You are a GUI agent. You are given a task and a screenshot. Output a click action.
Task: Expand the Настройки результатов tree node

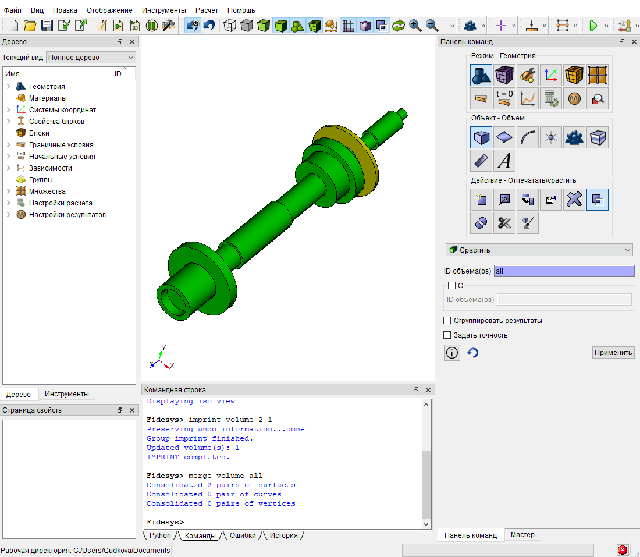coord(9,215)
